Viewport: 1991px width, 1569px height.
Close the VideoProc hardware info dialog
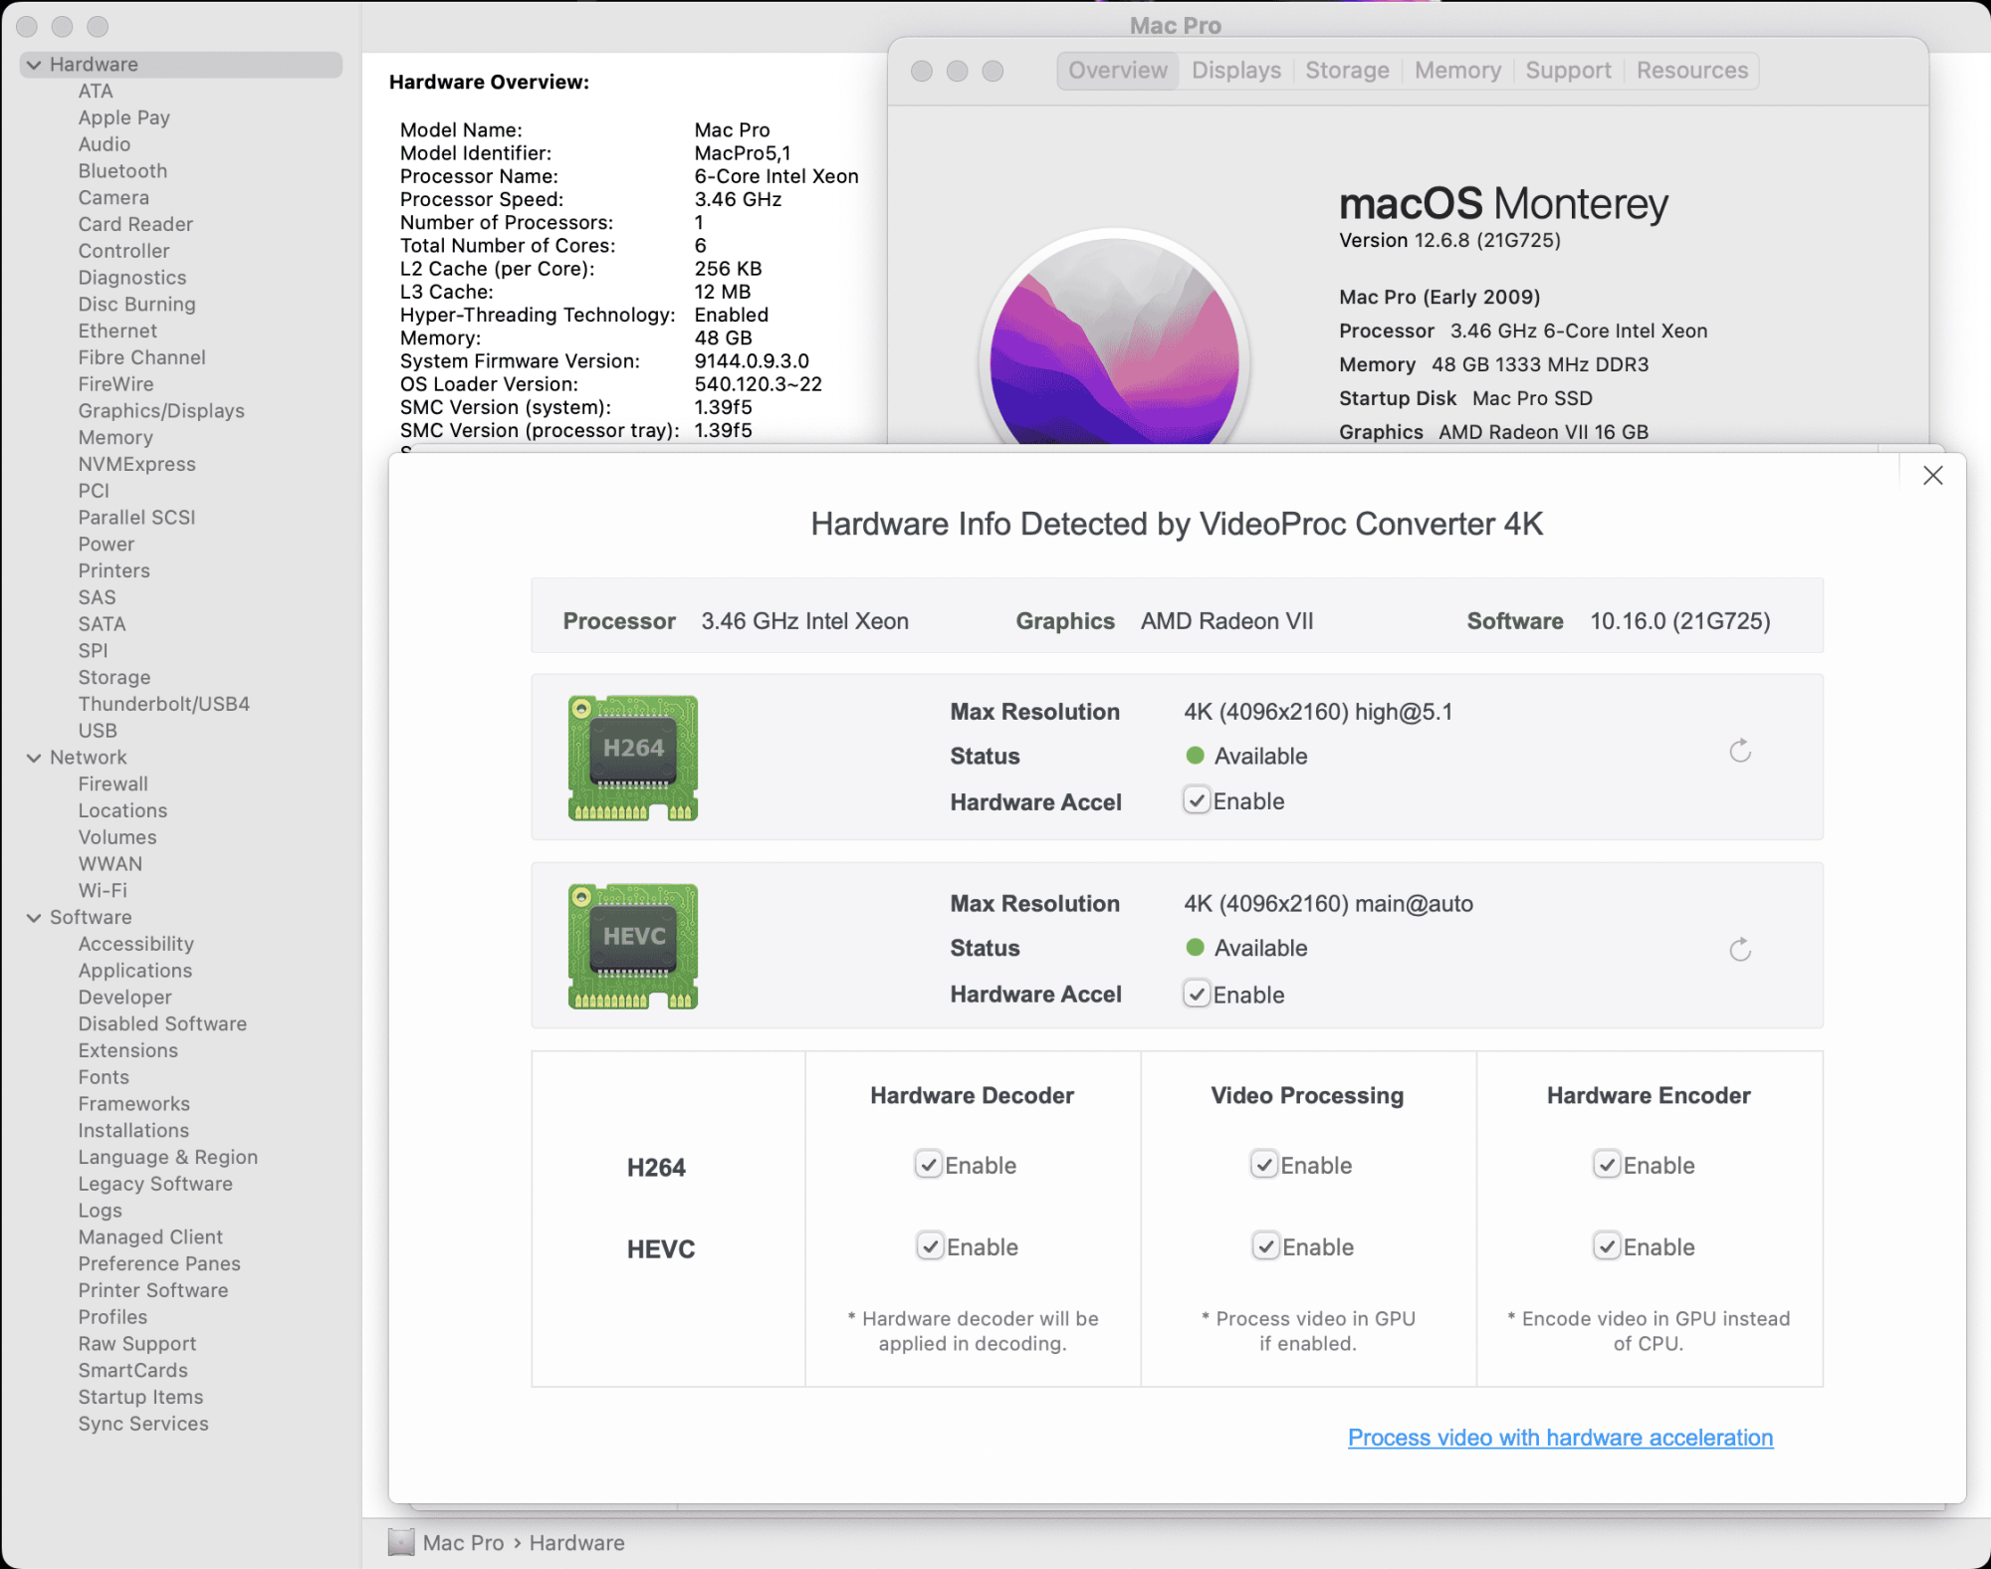point(1933,475)
